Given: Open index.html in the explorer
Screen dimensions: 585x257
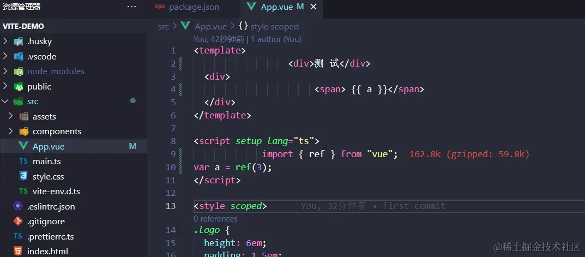Looking at the screenshot, I should click(x=47, y=252).
